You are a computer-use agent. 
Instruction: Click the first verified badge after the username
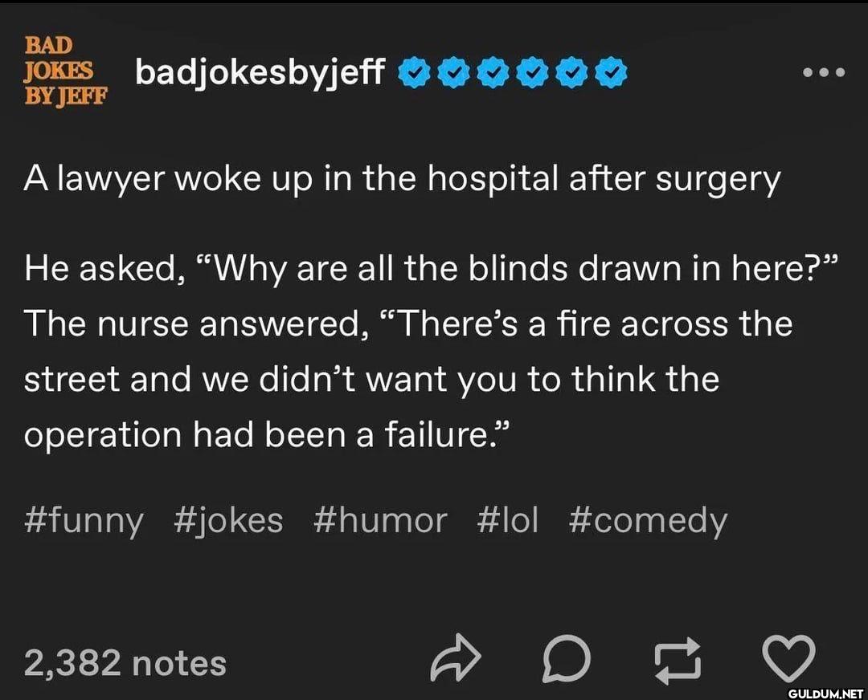413,74
